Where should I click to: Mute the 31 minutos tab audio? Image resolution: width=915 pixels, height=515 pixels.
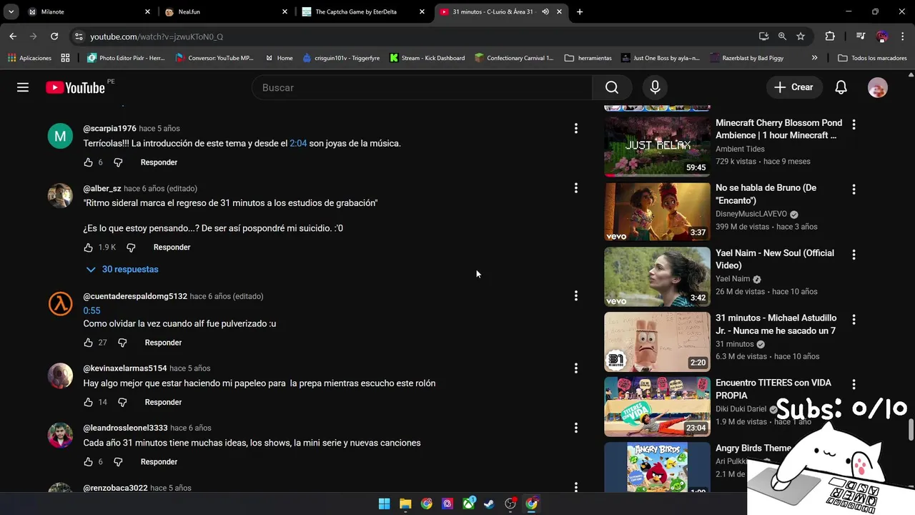[545, 11]
